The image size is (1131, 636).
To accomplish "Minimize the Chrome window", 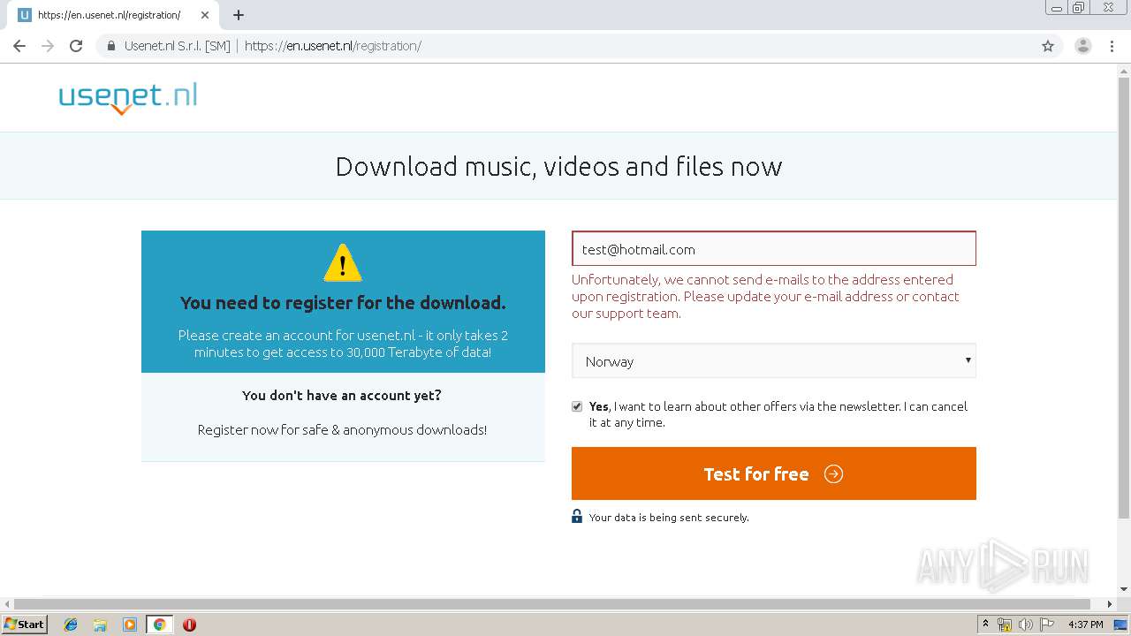I will coord(1057,8).
